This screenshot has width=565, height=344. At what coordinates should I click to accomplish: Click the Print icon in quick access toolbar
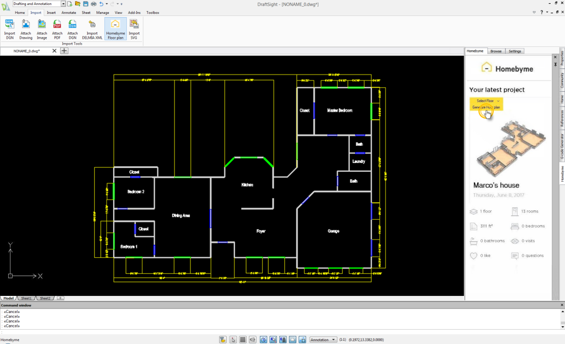(93, 4)
